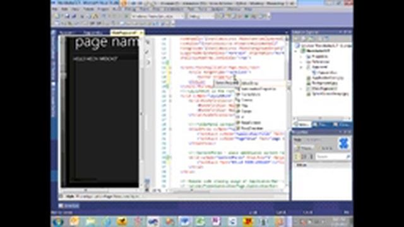Click the middle icon beside the designer pane
Screen dimensions: 404x227
tap(147, 52)
